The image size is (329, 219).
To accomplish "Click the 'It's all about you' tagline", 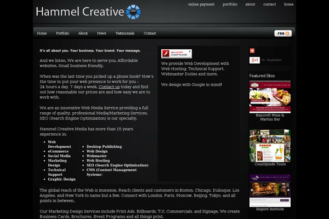I will click(x=90, y=50).
